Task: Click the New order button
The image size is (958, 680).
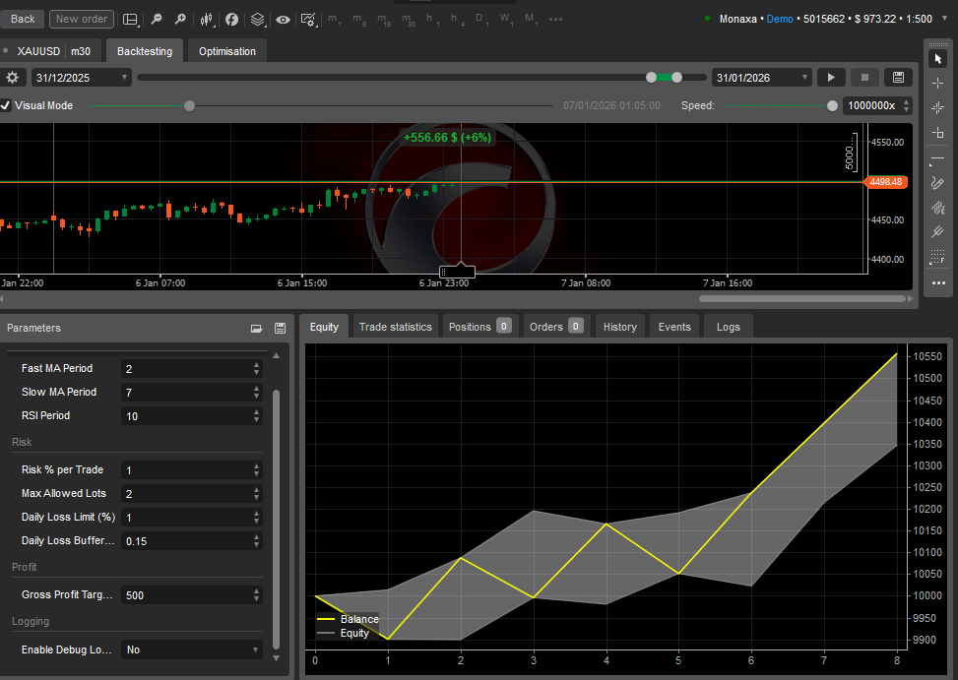Action: tap(82, 19)
